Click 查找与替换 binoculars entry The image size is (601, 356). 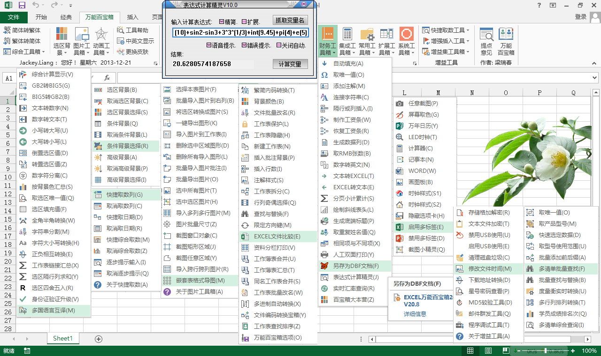click(x=277, y=214)
